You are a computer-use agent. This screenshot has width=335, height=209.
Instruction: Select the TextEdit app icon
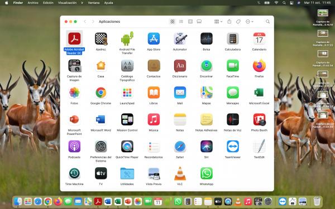(x=259, y=147)
